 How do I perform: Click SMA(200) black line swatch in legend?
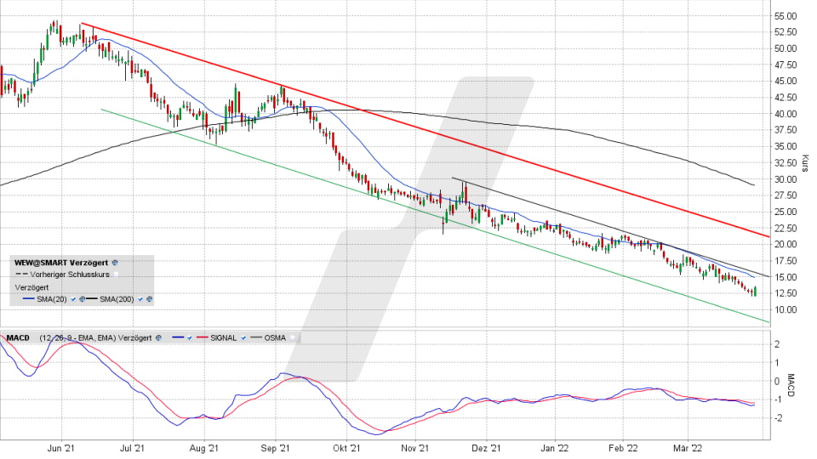pyautogui.click(x=92, y=299)
